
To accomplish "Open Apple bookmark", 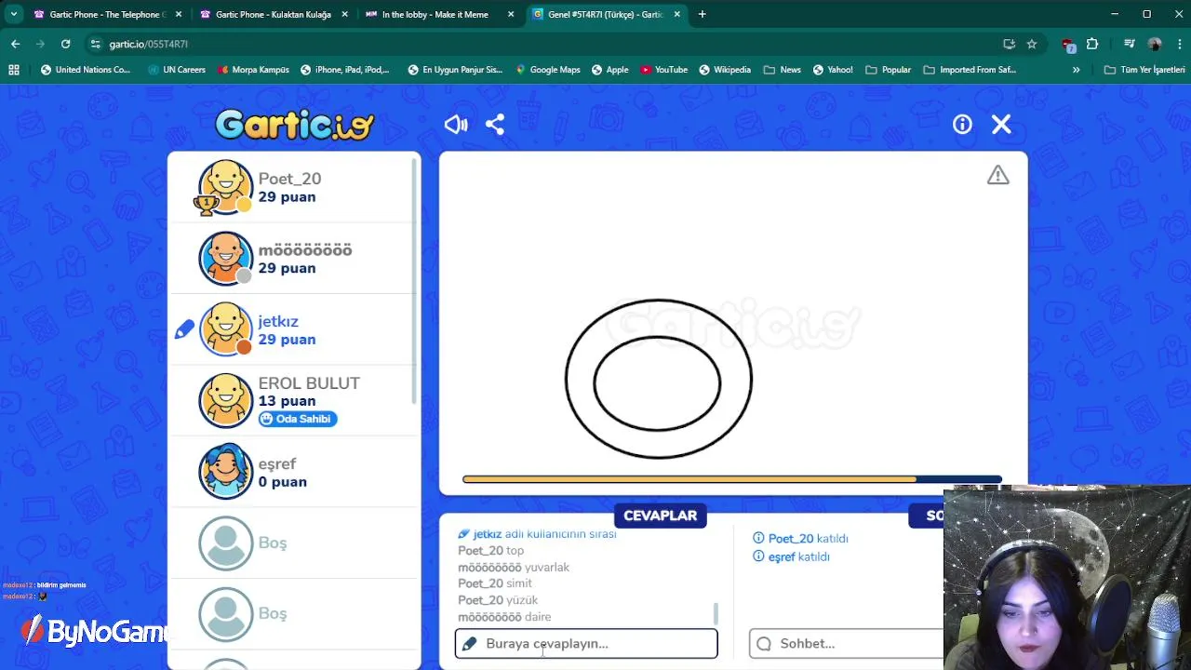I will click(x=610, y=70).
